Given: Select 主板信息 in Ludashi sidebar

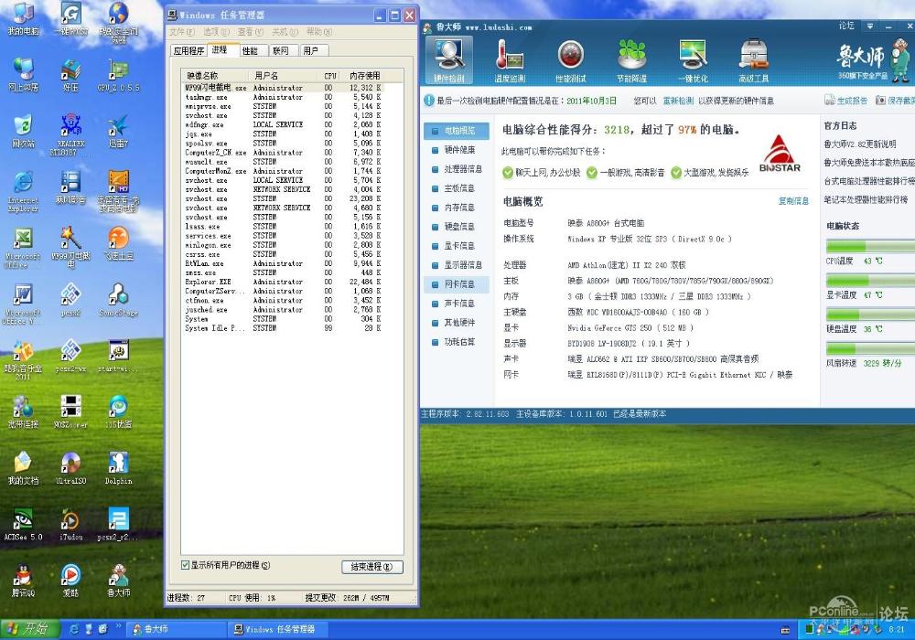Looking at the screenshot, I should [x=457, y=188].
